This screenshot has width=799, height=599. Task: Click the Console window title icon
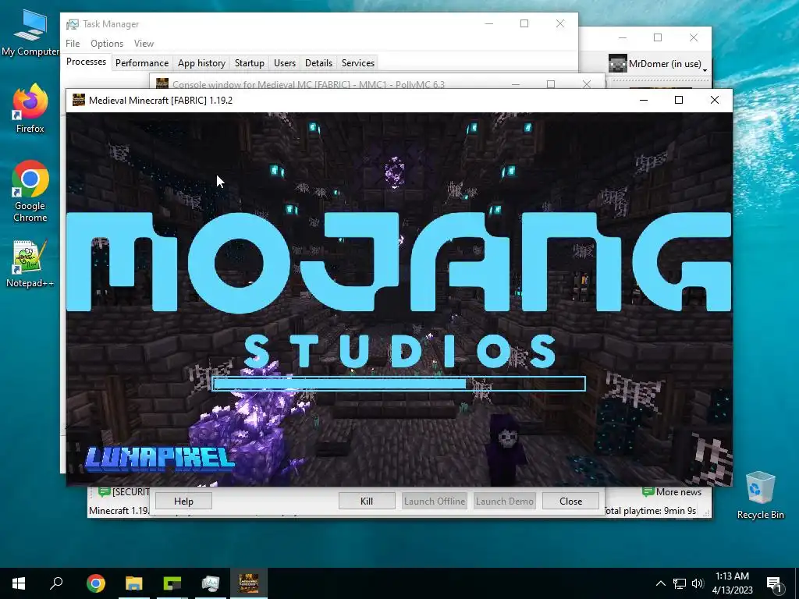pos(162,84)
